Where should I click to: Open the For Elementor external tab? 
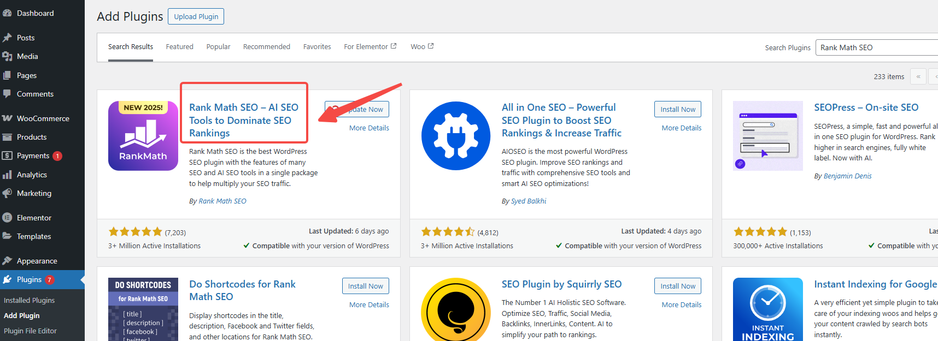[370, 47]
